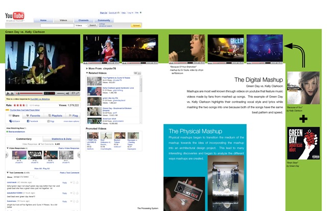This screenshot has height=211, width=327.
Task: Click the Run-DMC vs. Metallica response link
Action: (40, 99)
